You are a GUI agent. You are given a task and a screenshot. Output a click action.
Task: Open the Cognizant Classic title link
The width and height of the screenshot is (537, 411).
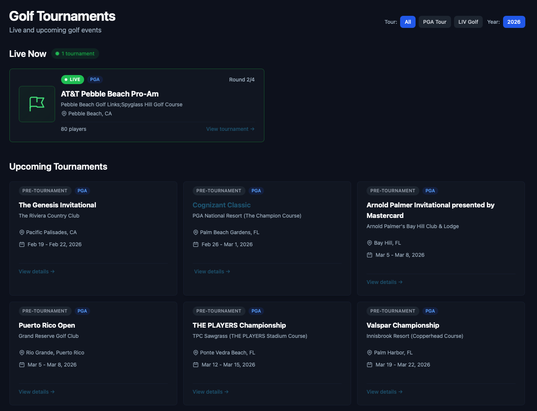221,205
